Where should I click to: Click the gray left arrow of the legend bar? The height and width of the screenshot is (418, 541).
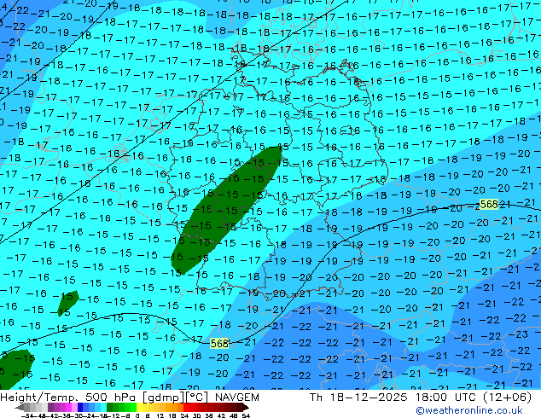[20, 408]
